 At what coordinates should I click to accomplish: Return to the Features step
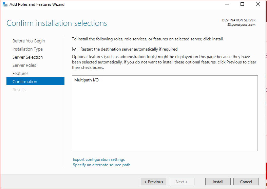coord(20,73)
